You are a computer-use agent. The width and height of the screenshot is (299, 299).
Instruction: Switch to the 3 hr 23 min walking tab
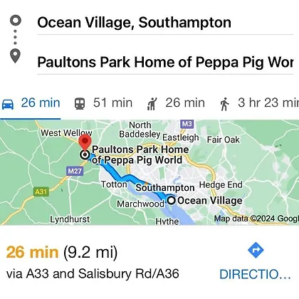[259, 103]
